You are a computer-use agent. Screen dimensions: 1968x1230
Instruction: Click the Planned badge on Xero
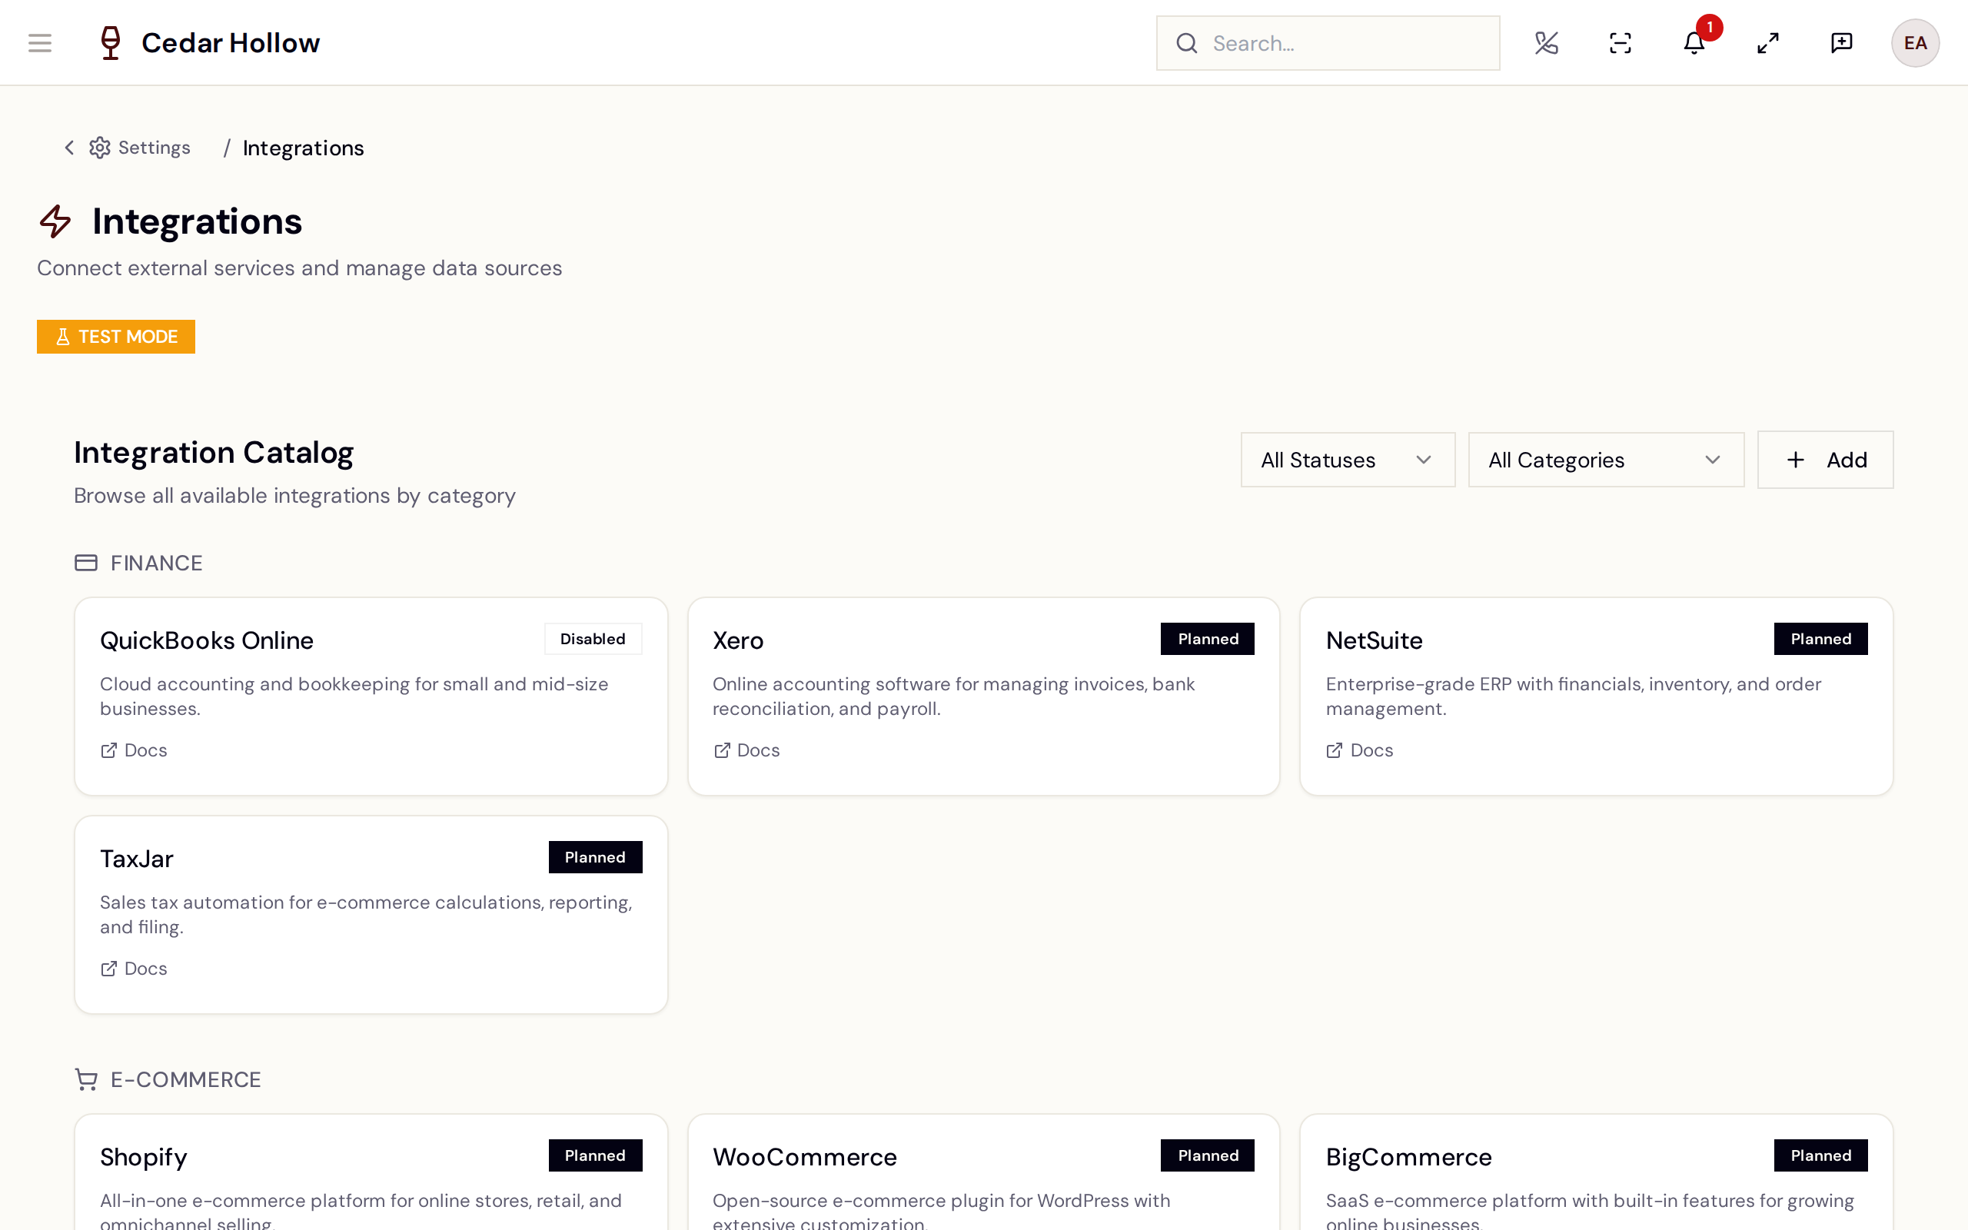point(1208,639)
